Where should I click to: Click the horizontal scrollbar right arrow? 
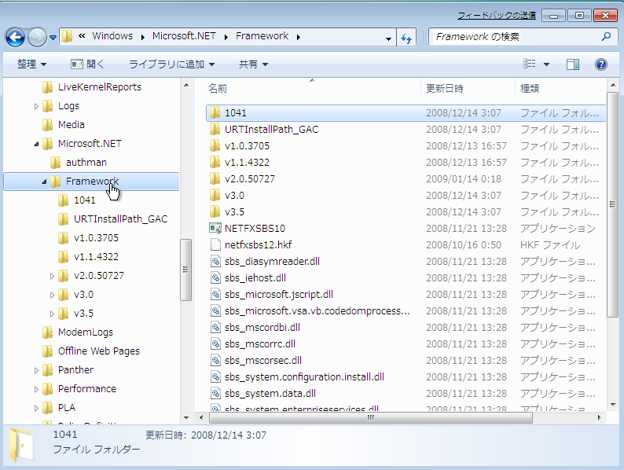599,418
